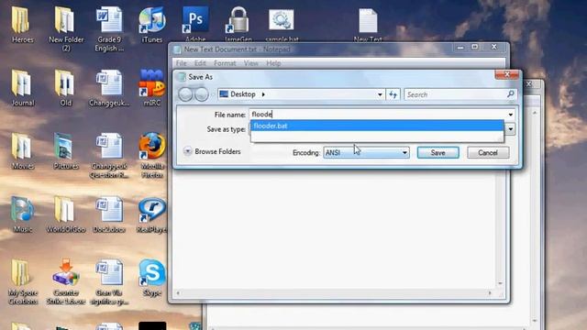Image resolution: width=587 pixels, height=330 pixels.
Task: Click Notepad horizontal scrollbar left arrow
Action: 178,293
